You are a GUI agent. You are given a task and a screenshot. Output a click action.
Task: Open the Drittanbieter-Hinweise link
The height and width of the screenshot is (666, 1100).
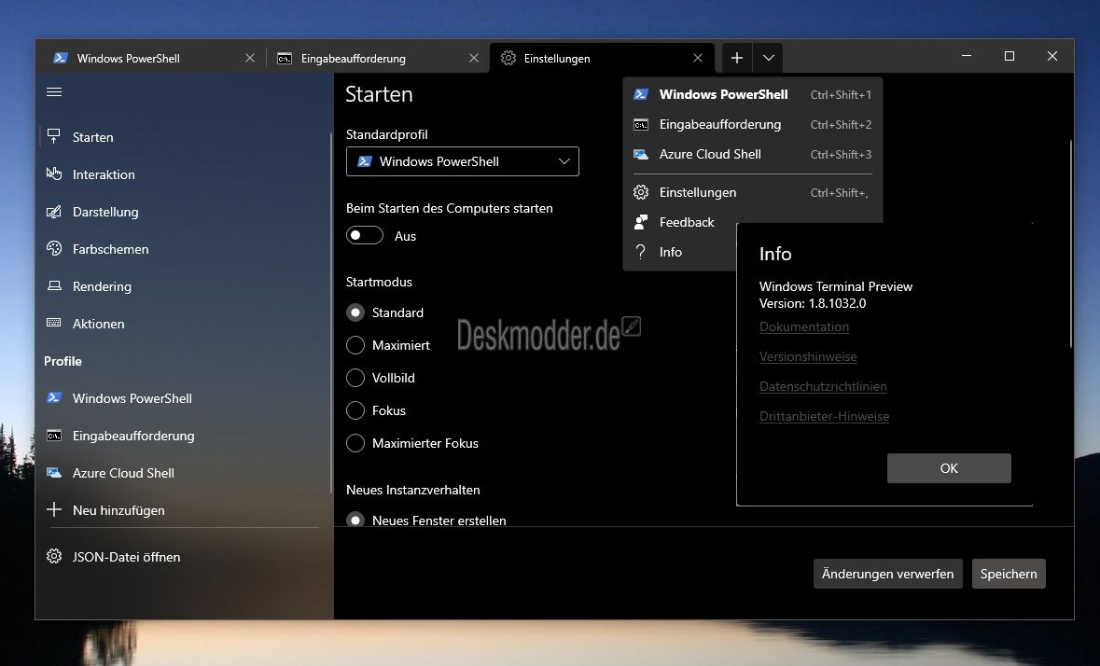point(824,416)
